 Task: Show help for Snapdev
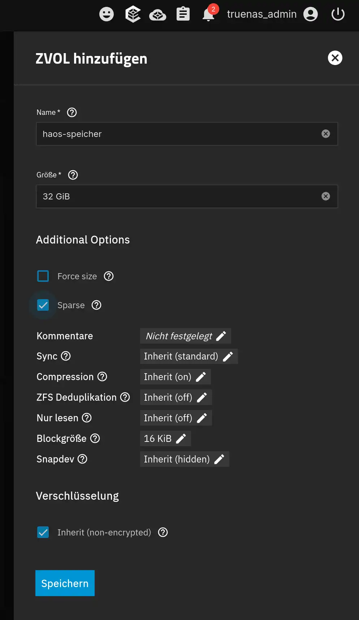pyautogui.click(x=83, y=459)
